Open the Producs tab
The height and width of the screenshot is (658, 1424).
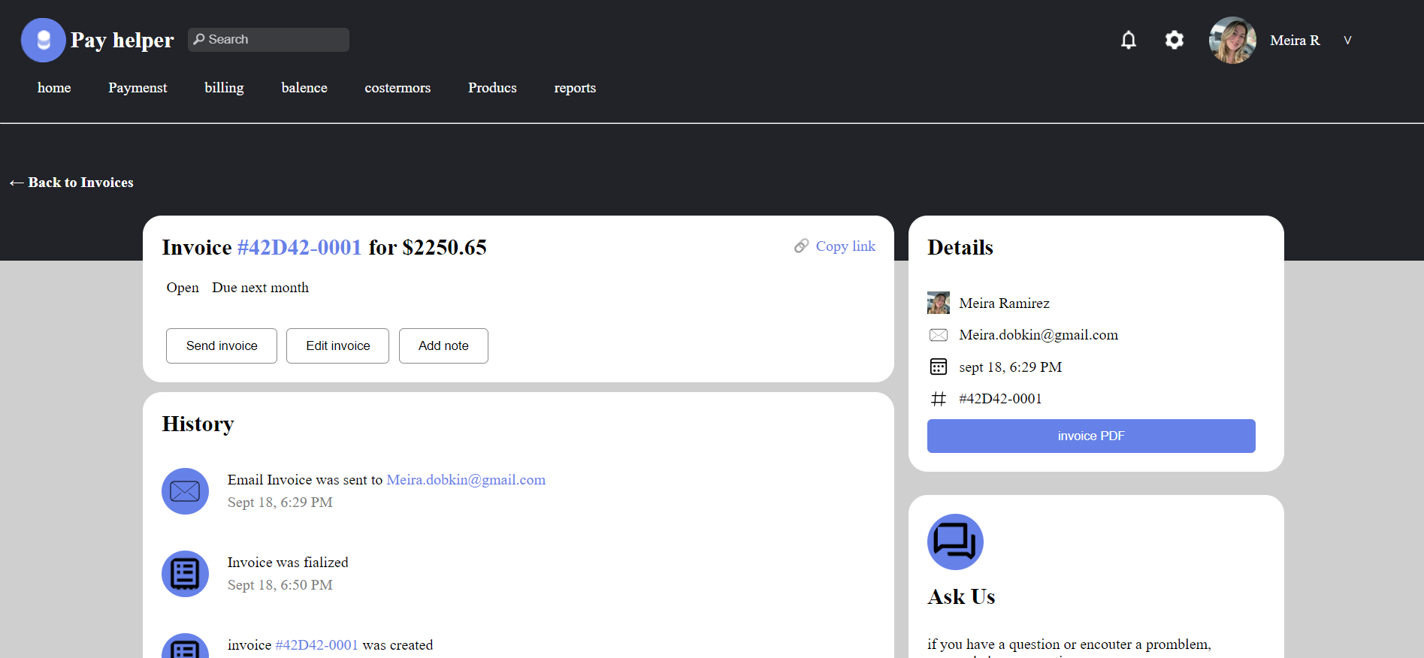pyautogui.click(x=492, y=88)
